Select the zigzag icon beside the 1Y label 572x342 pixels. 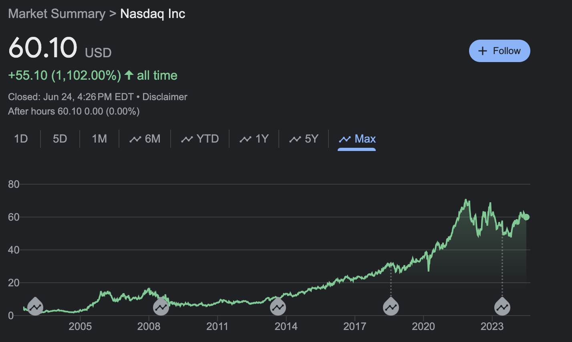click(246, 139)
